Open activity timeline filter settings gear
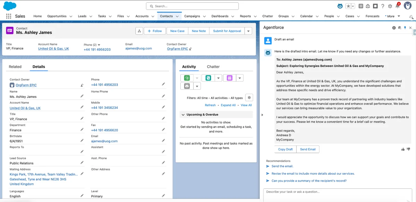This screenshot has height=202, width=416. 249,98
